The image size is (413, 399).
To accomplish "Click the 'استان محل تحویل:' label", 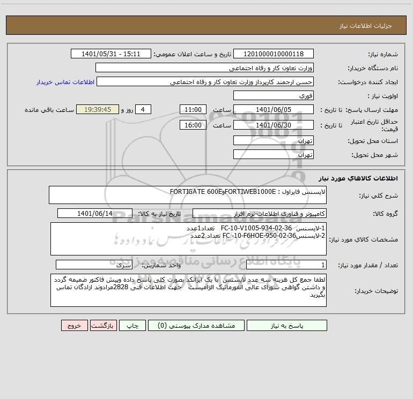I will [373, 141].
